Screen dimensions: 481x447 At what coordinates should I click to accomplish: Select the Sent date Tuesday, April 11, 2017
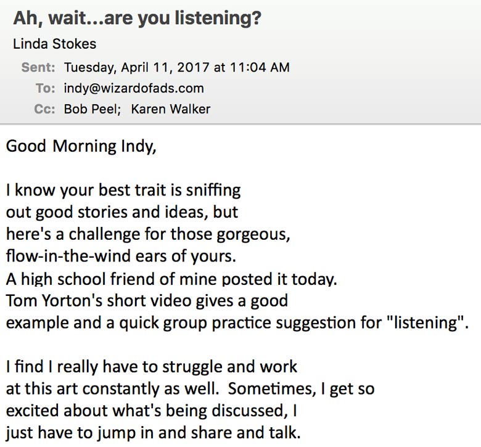(x=136, y=67)
